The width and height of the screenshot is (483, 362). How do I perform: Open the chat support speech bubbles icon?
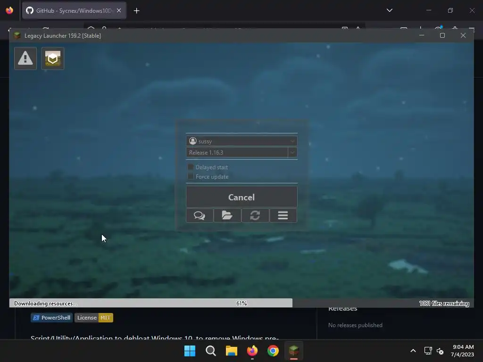click(x=200, y=215)
